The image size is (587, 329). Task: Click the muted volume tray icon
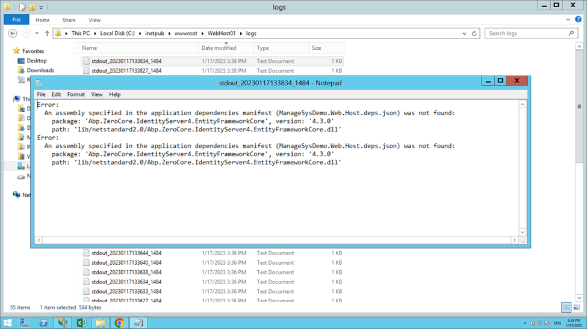coord(532,323)
